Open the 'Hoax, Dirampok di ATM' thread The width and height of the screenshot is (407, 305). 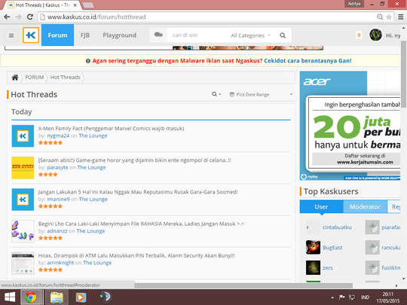pos(136,255)
